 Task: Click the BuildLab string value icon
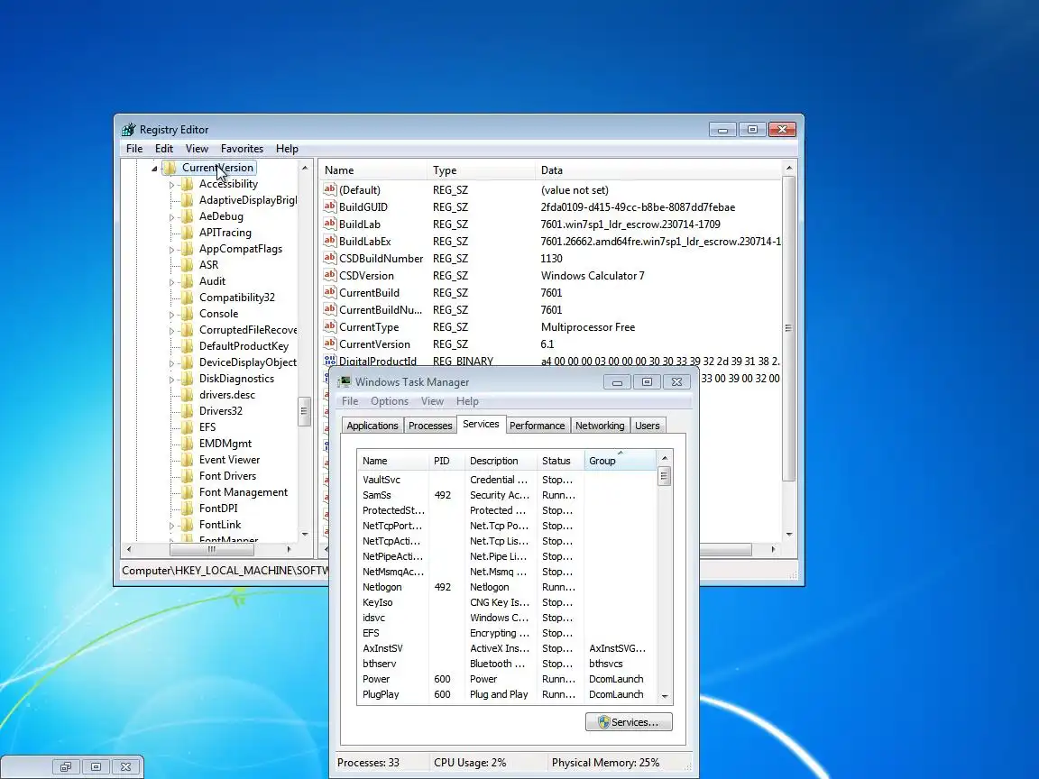(330, 224)
